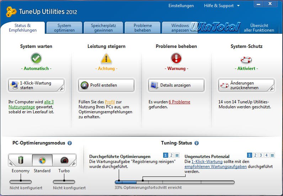The image size is (283, 196).
Task: Click 'Nicht konfiguriert' under Turbo
Action: (x=69, y=188)
